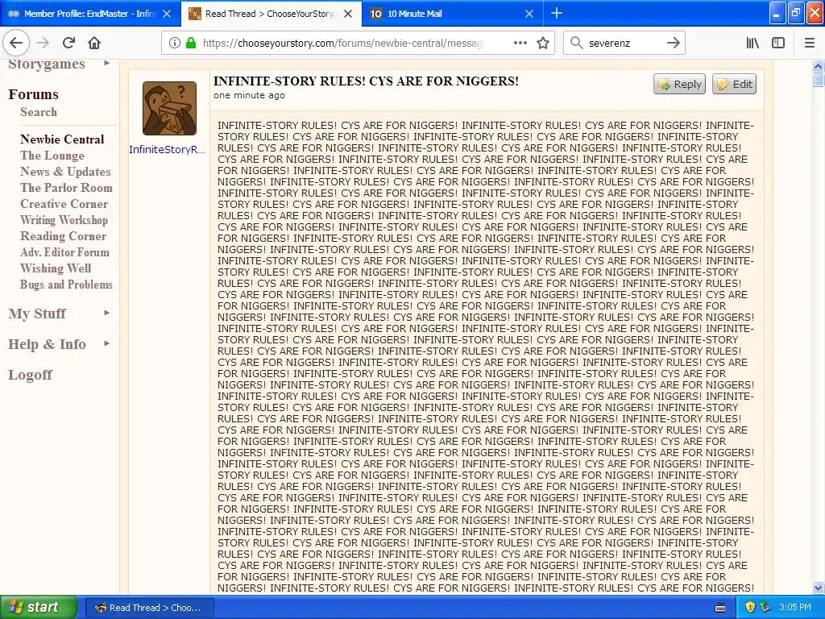The image size is (825, 619).
Task: Click the keyboard icon in system tray
Action: tap(720, 608)
